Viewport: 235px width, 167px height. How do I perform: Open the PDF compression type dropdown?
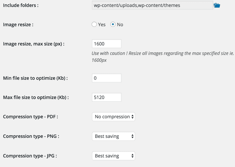[114, 117]
